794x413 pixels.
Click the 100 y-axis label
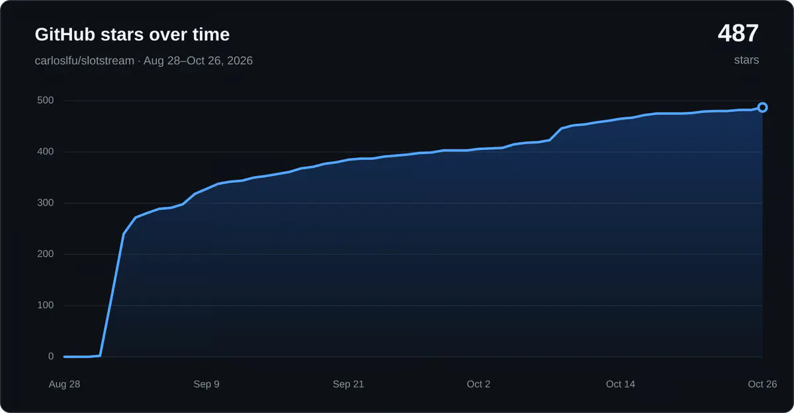click(x=45, y=305)
